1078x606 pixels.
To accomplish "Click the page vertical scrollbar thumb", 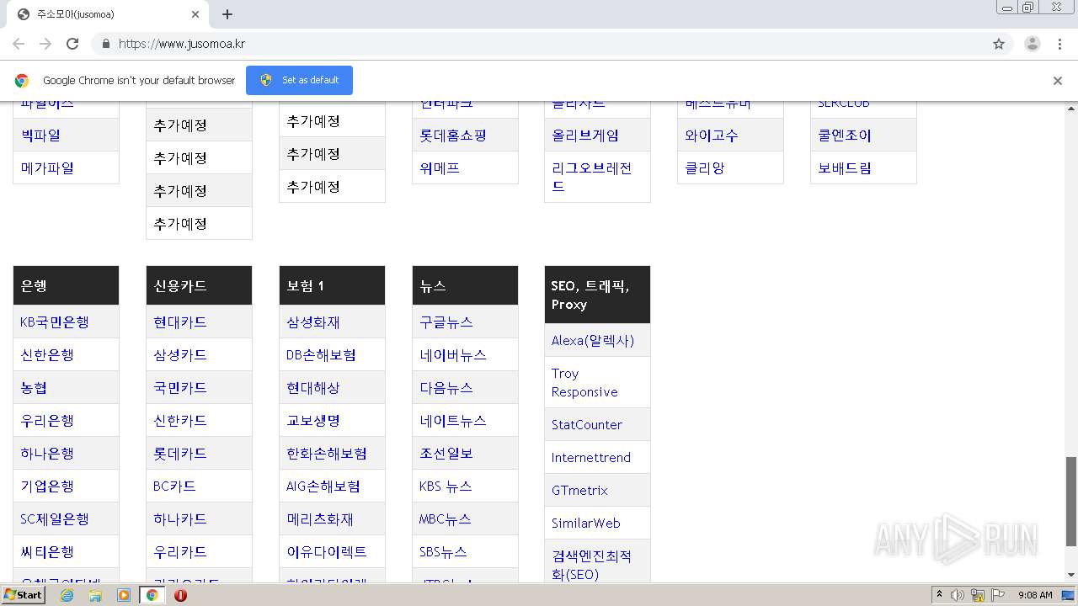I will (1070, 502).
